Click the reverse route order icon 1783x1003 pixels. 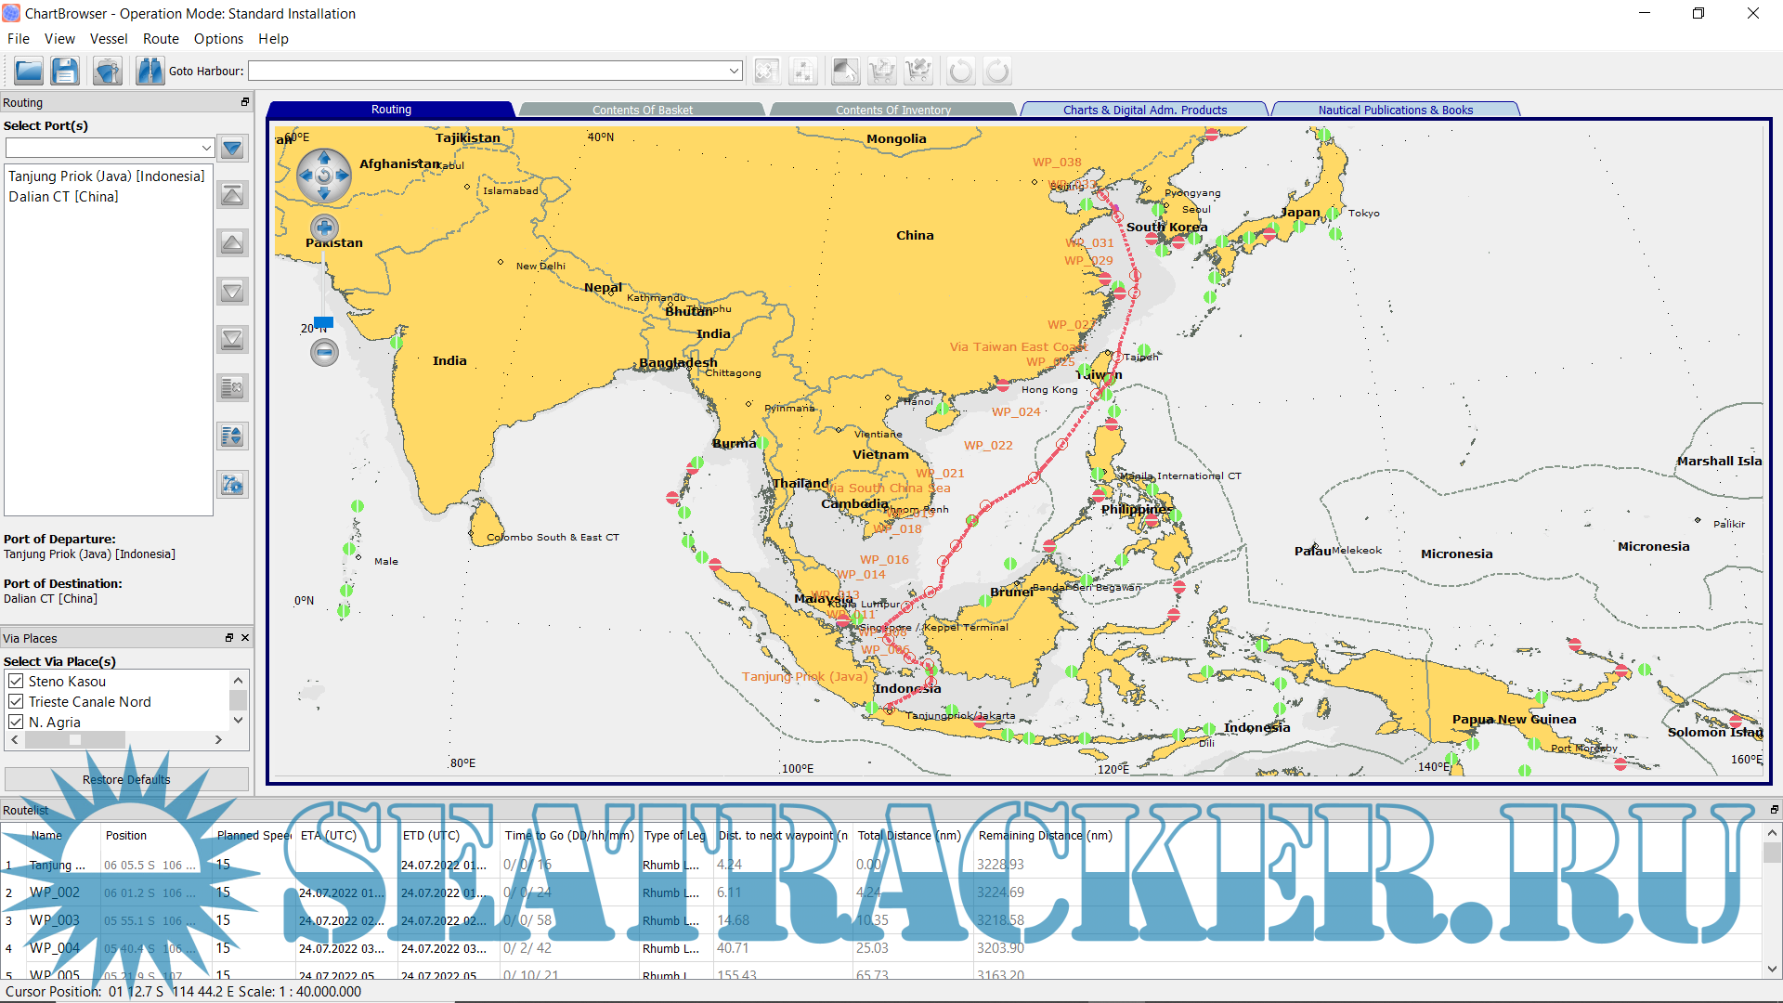click(x=232, y=436)
